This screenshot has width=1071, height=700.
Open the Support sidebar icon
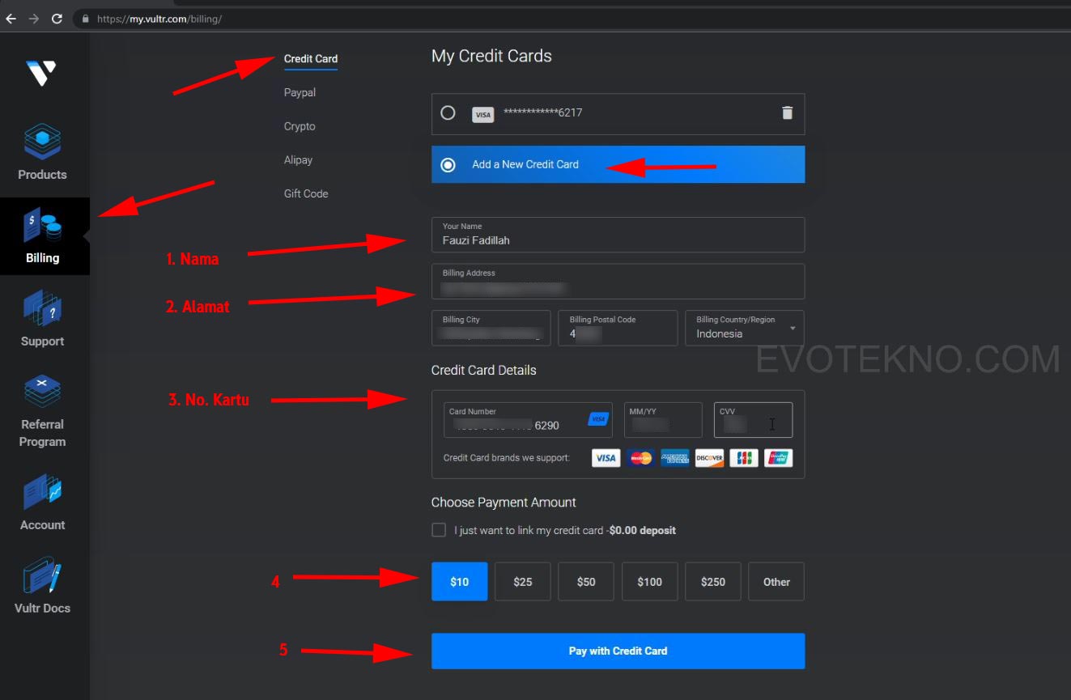(42, 310)
